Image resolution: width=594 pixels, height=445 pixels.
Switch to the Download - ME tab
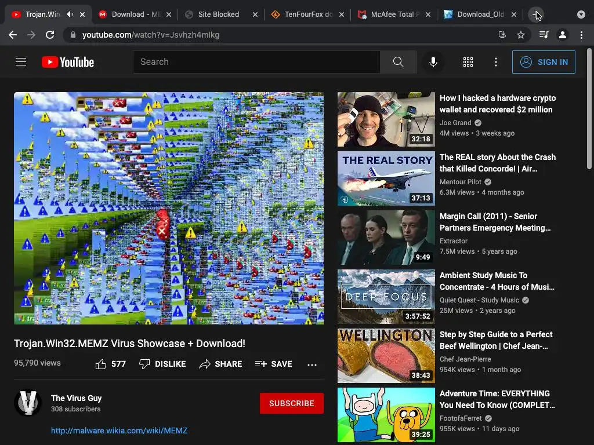pyautogui.click(x=135, y=14)
